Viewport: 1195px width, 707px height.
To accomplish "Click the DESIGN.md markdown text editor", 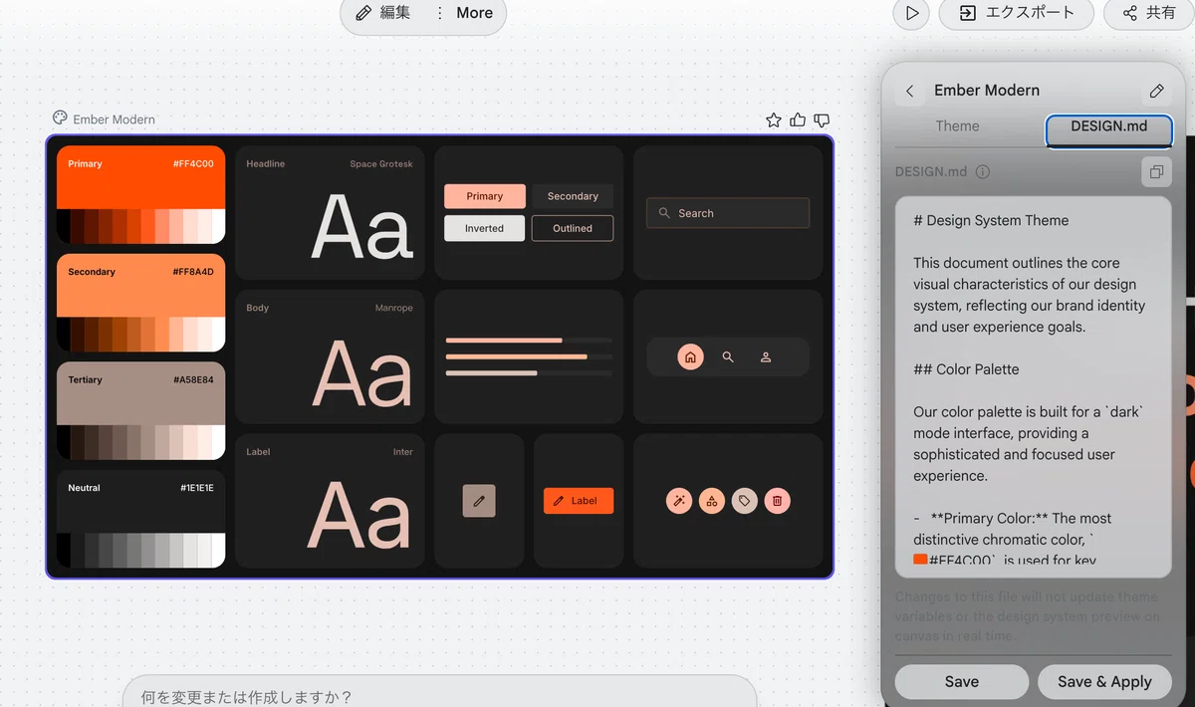I will [x=1033, y=386].
